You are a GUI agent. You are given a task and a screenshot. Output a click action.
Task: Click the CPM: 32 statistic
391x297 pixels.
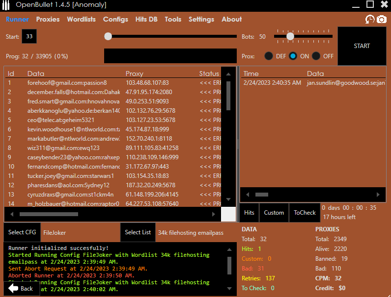(x=329, y=278)
